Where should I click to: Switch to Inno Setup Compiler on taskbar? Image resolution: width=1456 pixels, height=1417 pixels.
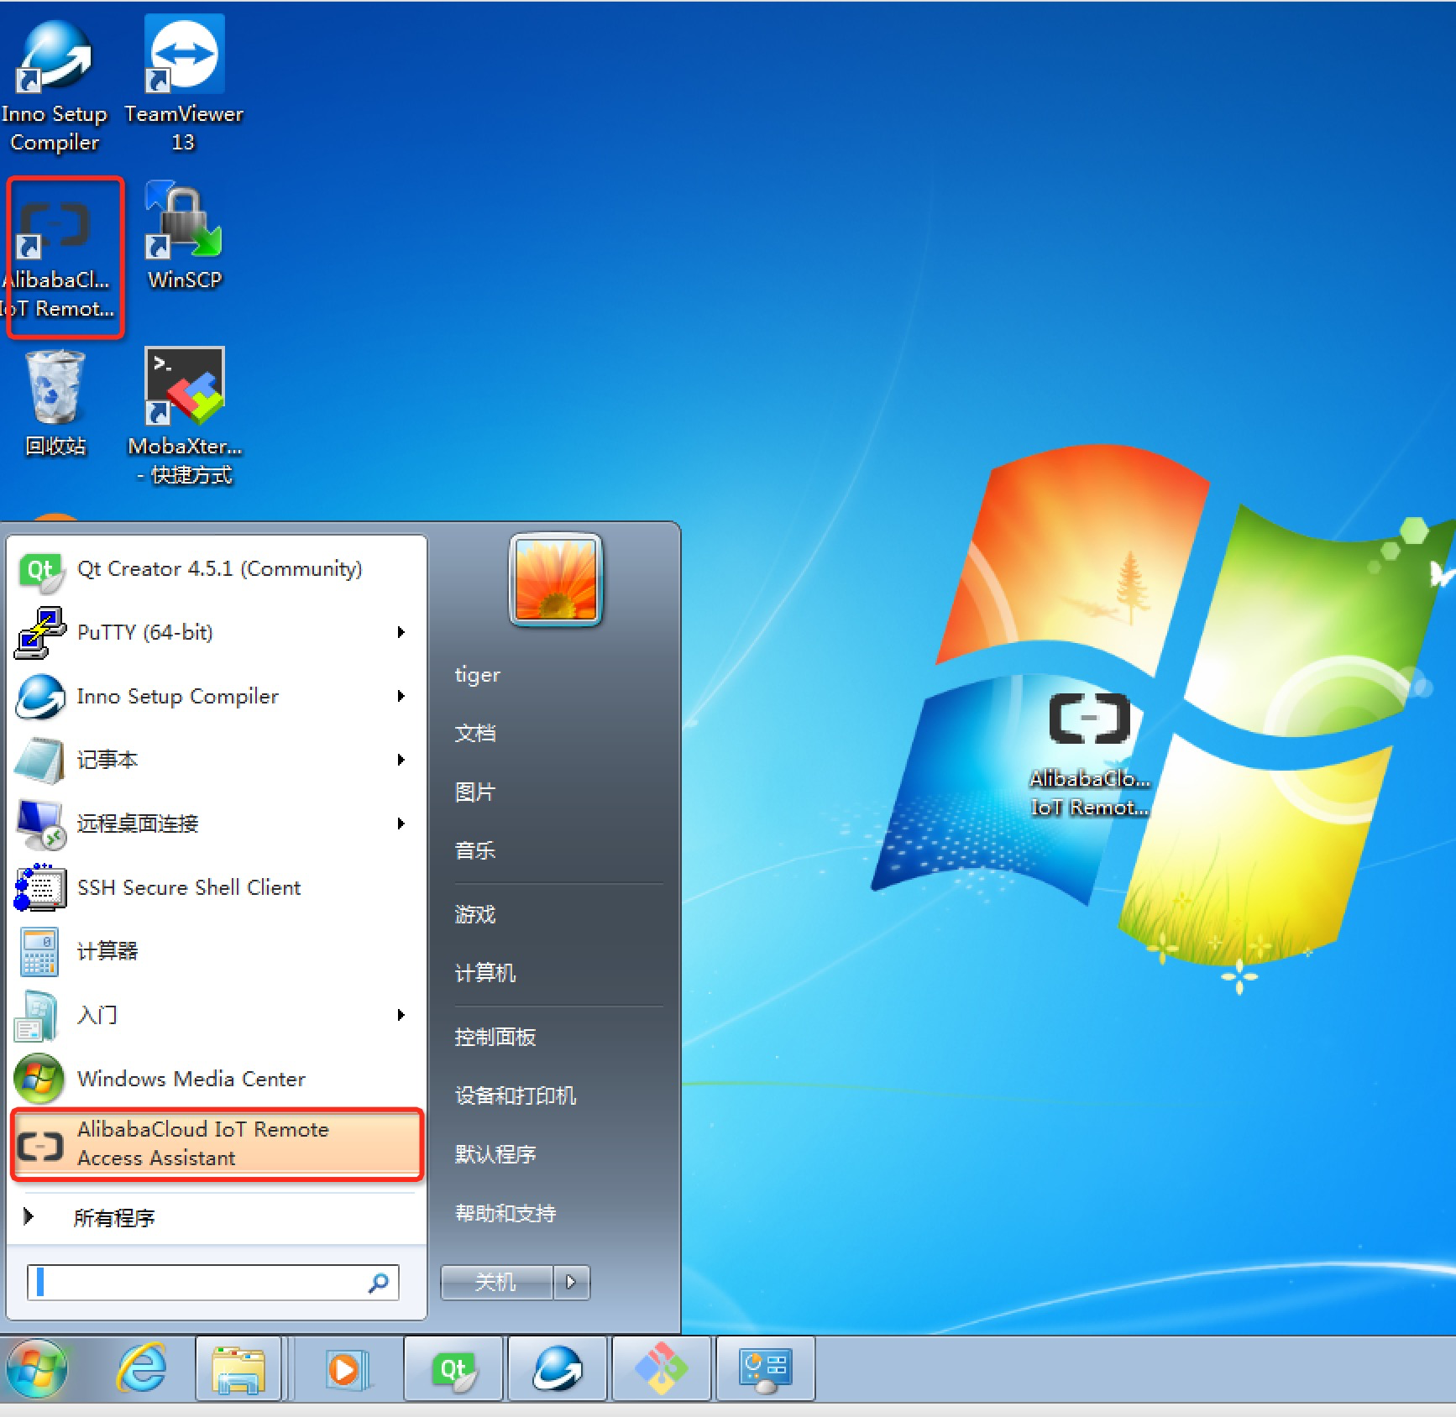(x=558, y=1369)
